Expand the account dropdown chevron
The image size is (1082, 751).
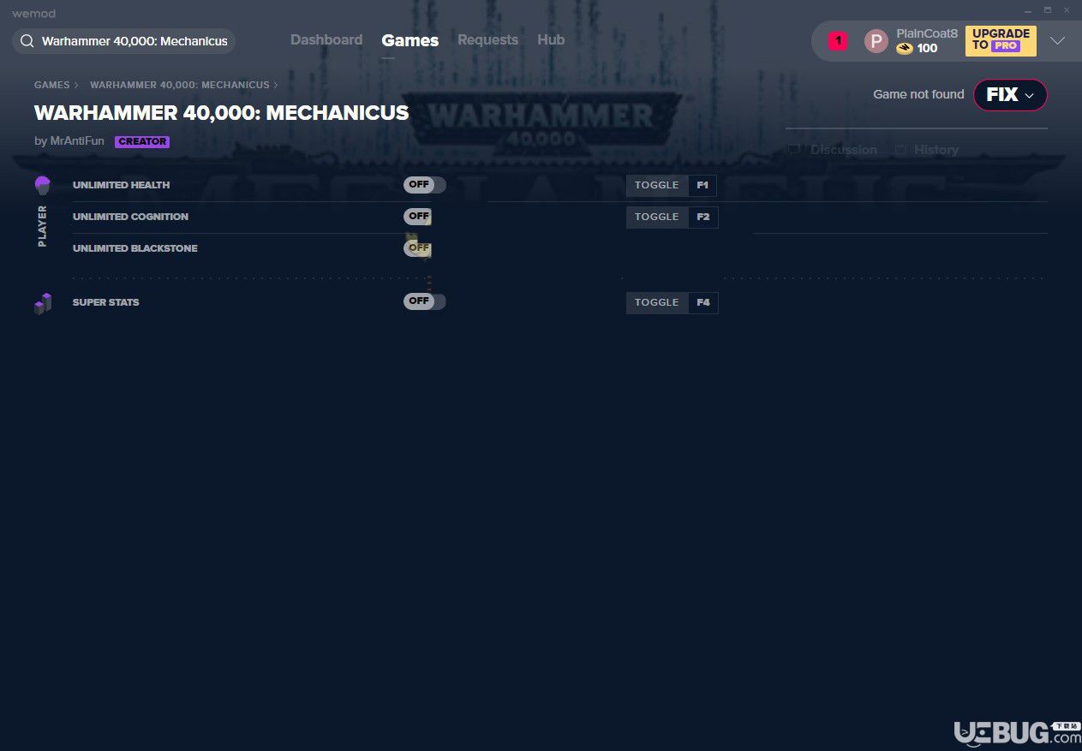coord(1058,41)
